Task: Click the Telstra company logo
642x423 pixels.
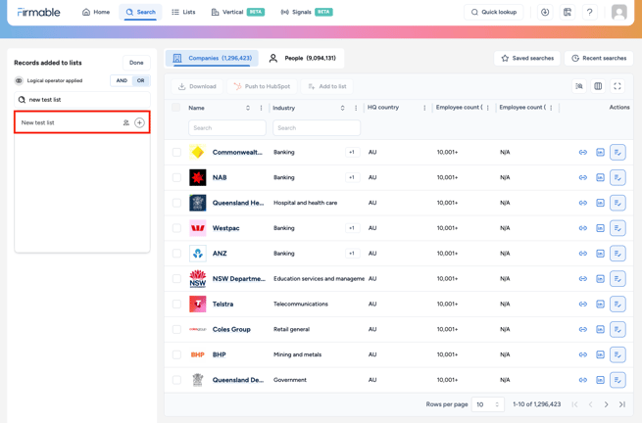Action: click(198, 304)
